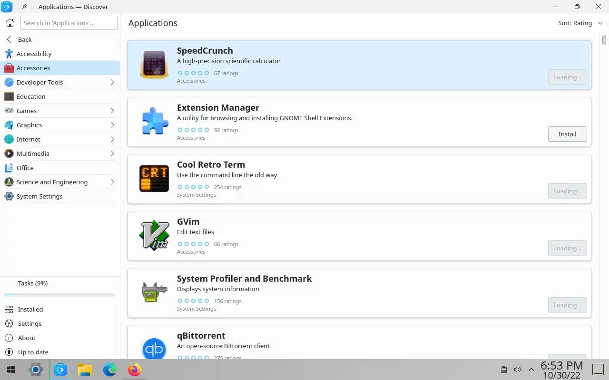Open Firefox from the taskbar

click(135, 370)
